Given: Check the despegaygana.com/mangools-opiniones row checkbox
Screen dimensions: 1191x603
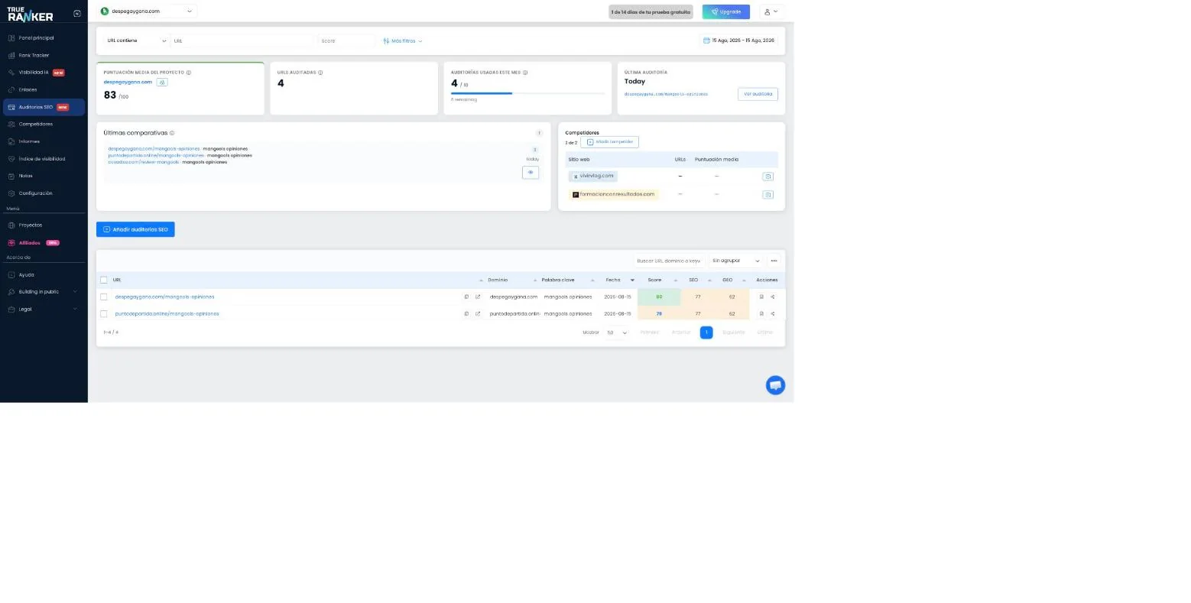Looking at the screenshot, I should [x=104, y=297].
